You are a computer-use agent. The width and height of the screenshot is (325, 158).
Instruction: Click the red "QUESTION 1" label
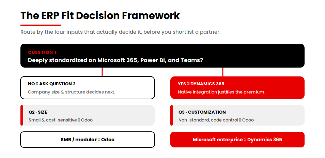42,52
